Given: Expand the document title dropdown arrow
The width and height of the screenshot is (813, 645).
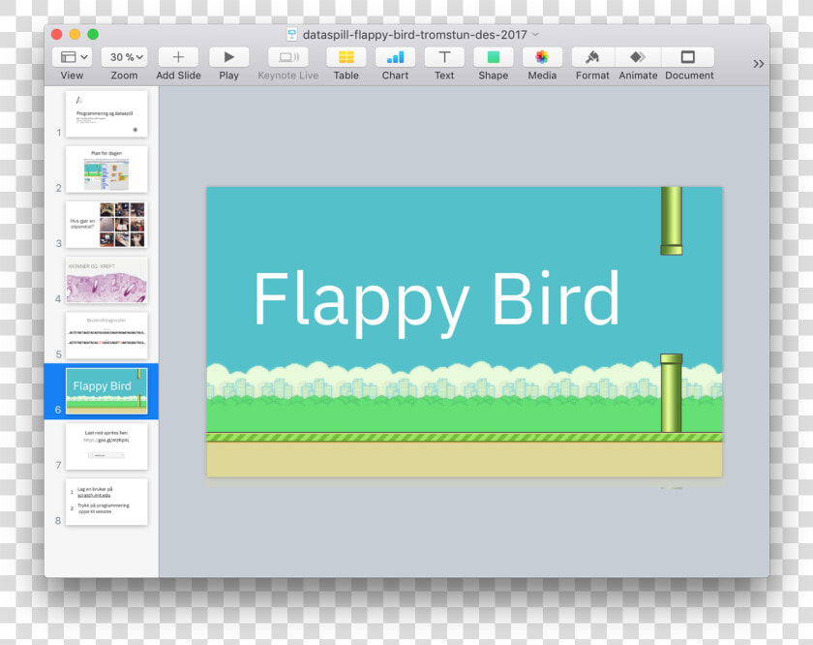Looking at the screenshot, I should tap(535, 34).
